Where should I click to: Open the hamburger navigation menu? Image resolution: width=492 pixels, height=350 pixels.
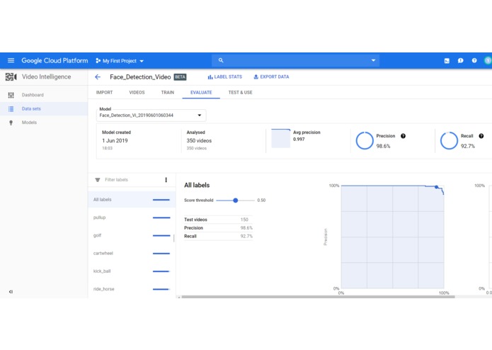(11, 60)
